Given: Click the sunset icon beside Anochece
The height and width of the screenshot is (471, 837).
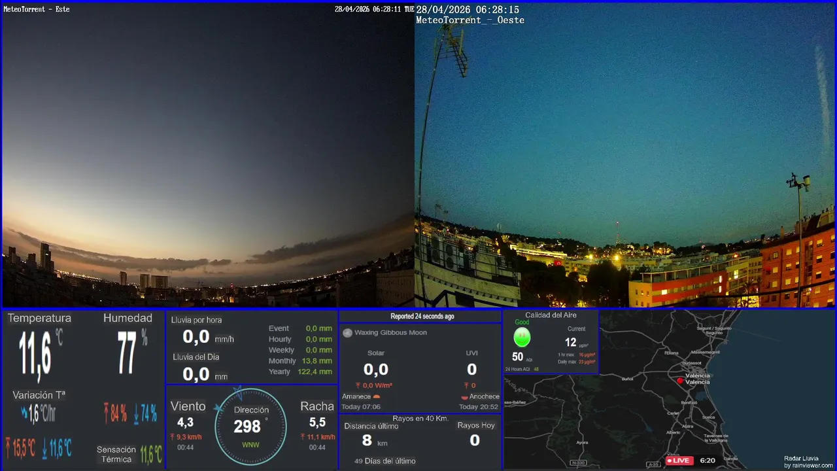Looking at the screenshot, I should (x=464, y=397).
